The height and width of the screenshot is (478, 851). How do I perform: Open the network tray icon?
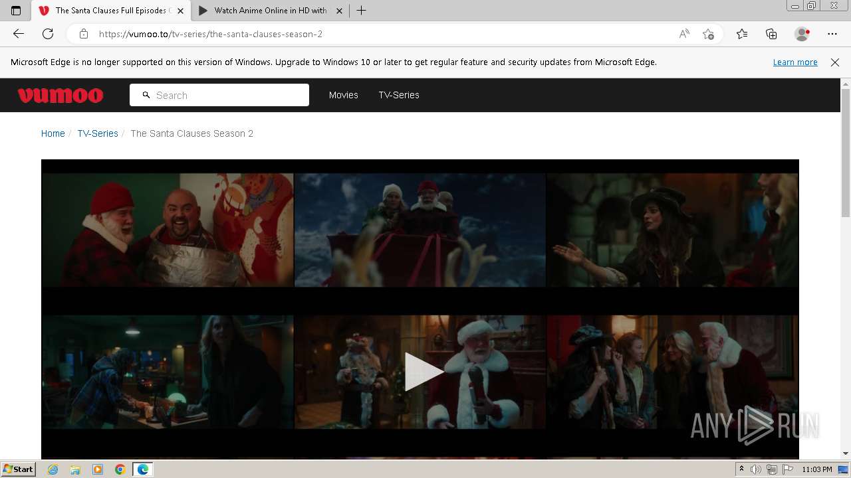pyautogui.click(x=772, y=469)
